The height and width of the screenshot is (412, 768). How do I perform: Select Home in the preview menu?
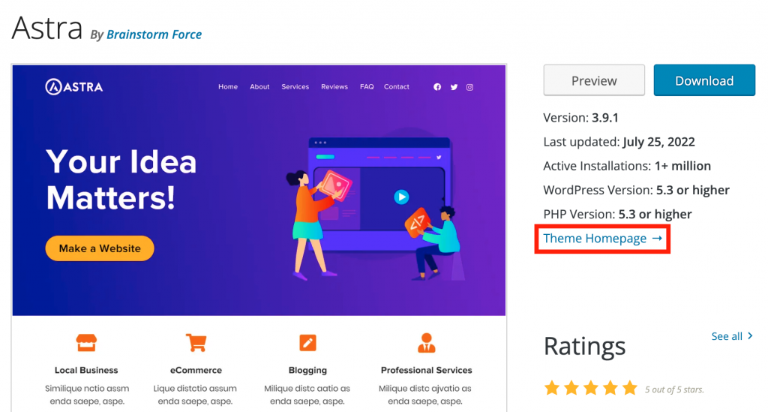(x=228, y=87)
